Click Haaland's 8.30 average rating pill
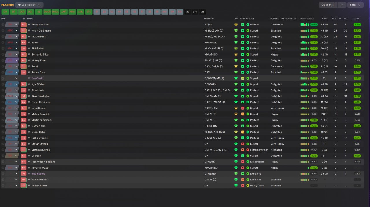 click(x=357, y=25)
